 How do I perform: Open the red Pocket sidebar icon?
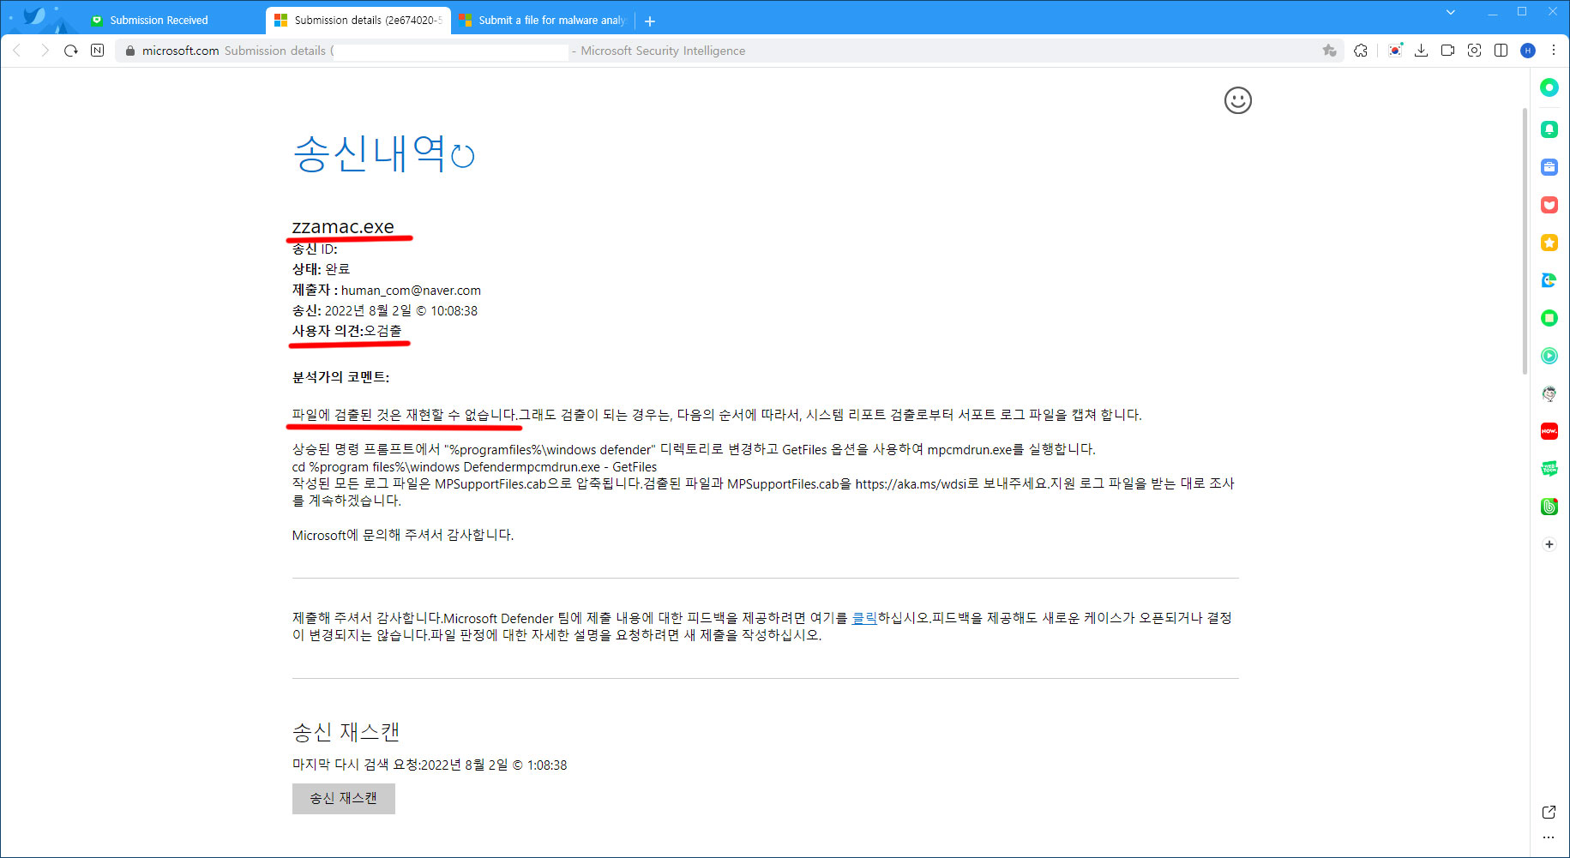(1549, 205)
